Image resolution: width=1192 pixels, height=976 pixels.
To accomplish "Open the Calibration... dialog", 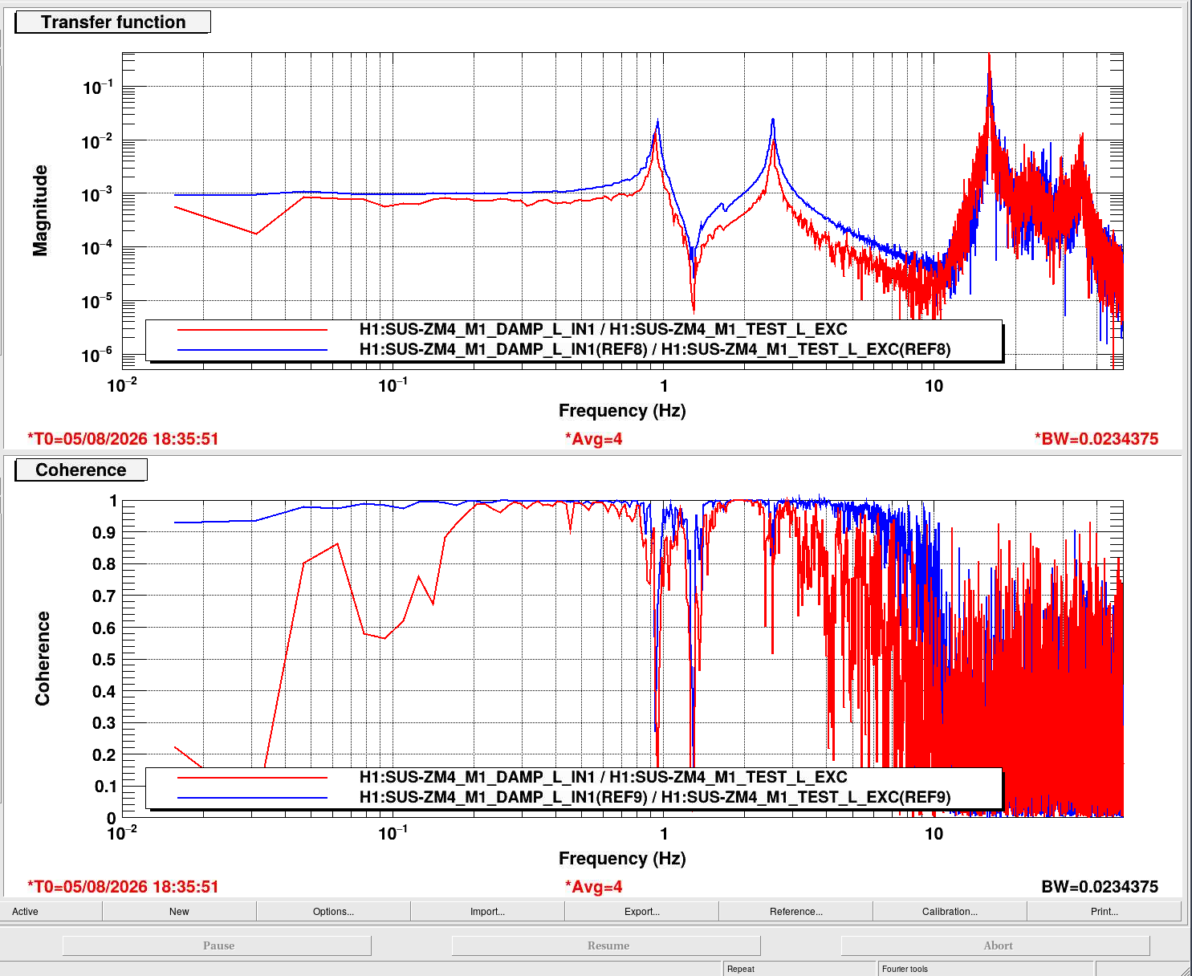I will tap(950, 911).
